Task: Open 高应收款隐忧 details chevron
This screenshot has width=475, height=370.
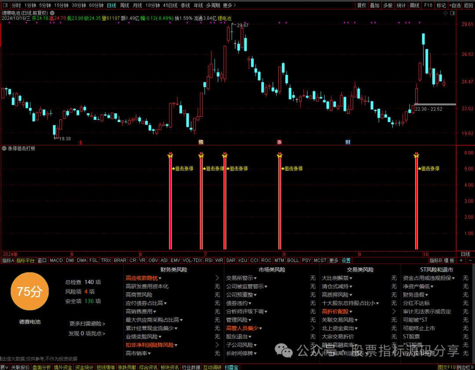Action: coord(217,278)
